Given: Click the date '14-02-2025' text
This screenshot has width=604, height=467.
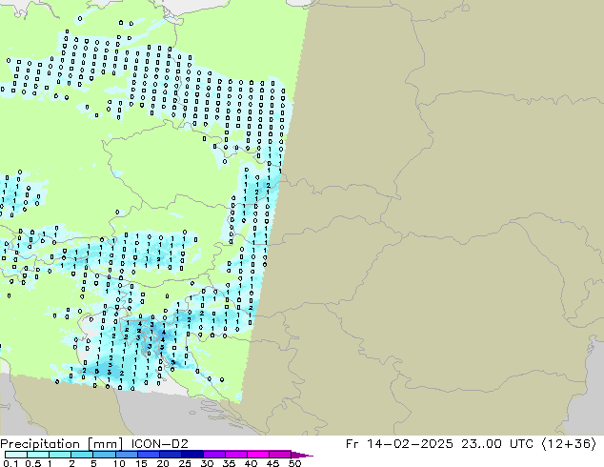Looking at the screenshot, I should [x=410, y=443].
